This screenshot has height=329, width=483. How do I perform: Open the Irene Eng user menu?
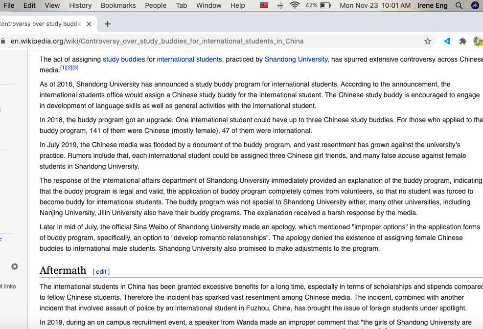[x=432, y=5]
